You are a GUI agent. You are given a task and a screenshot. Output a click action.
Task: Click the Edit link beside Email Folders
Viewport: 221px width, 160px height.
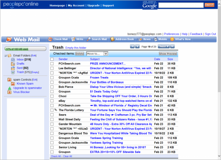click(34, 56)
